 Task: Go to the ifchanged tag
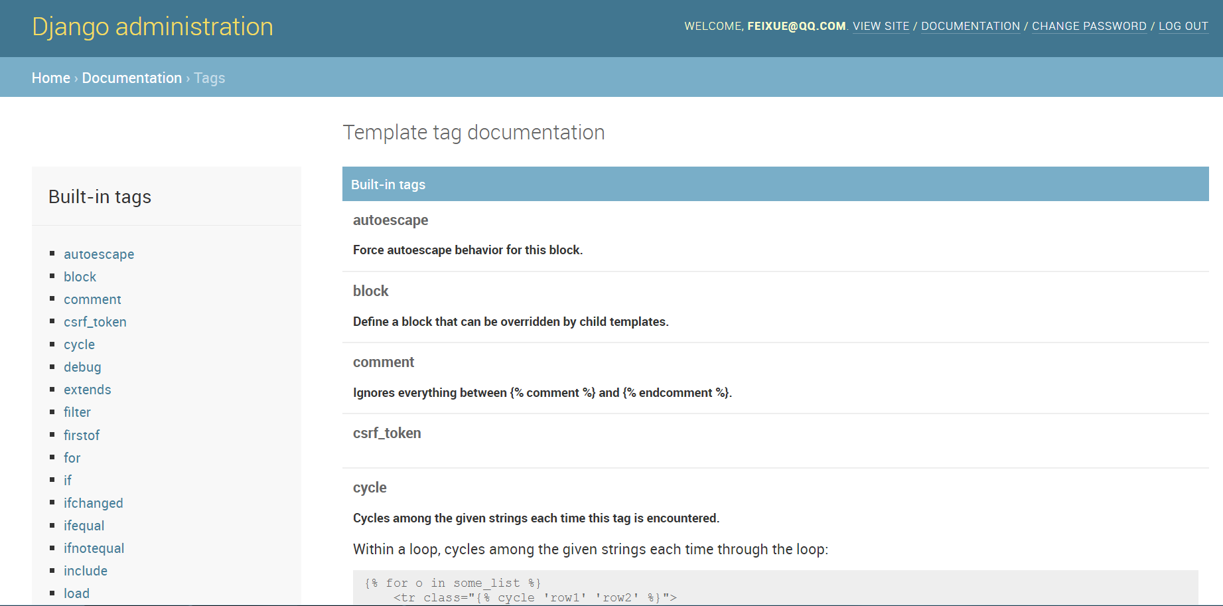(x=93, y=503)
